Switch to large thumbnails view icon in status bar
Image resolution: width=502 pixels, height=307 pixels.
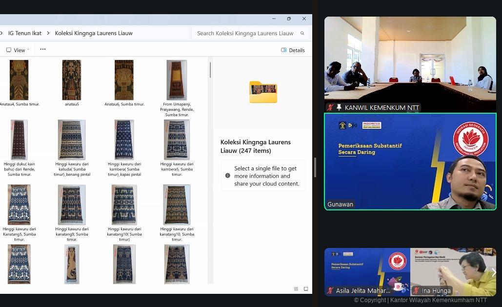[306, 289]
